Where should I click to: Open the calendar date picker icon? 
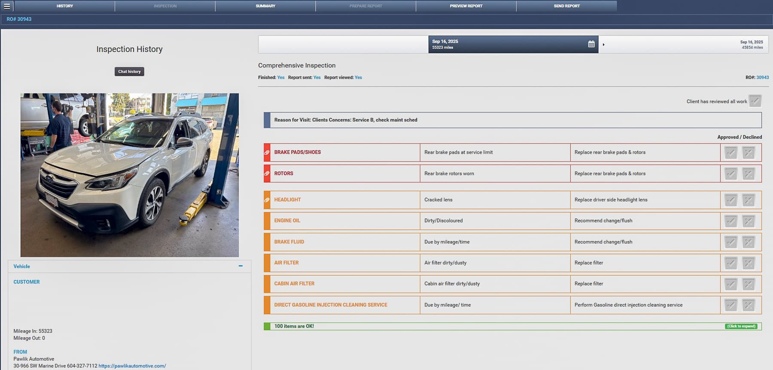pos(591,44)
